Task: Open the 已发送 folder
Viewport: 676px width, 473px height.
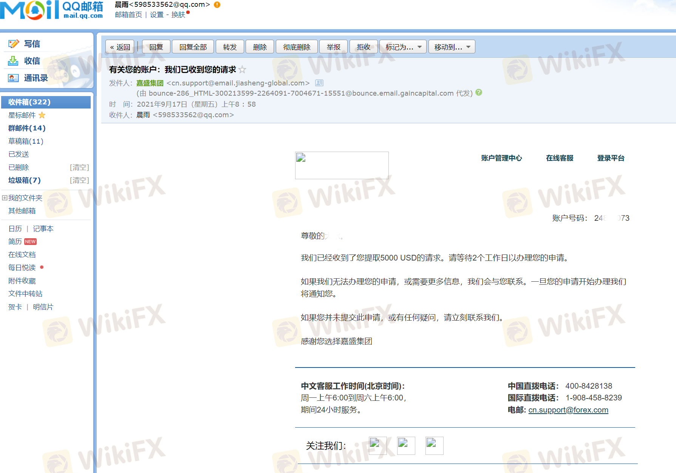Action: pyautogui.click(x=19, y=154)
